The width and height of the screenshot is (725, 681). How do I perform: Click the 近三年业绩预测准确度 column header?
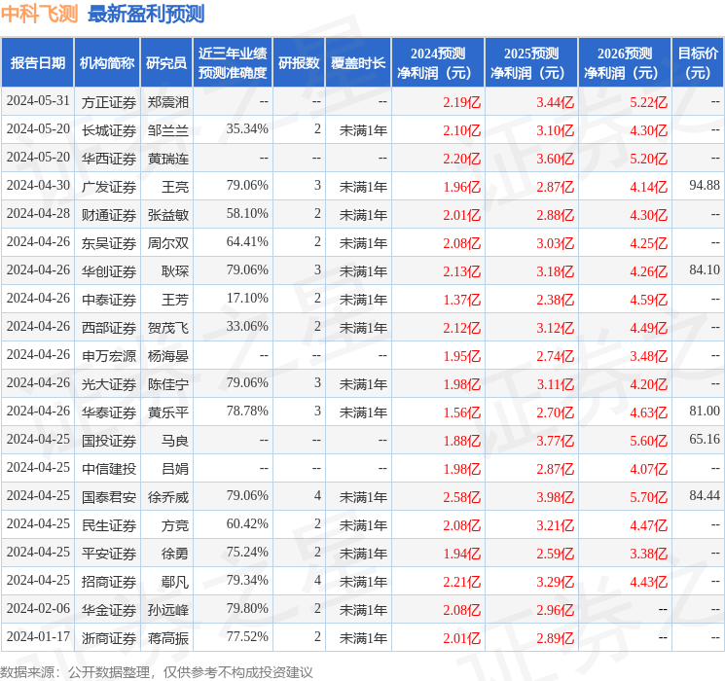coord(233,62)
